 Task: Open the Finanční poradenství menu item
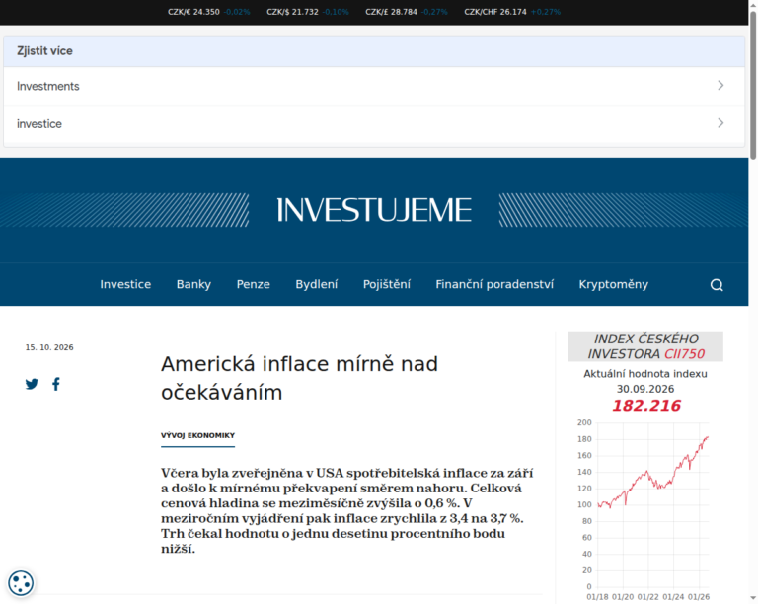pos(494,284)
